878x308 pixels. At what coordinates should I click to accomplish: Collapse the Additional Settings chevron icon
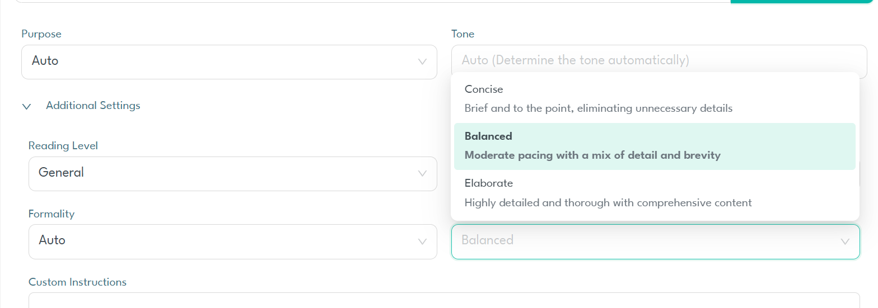pos(26,106)
